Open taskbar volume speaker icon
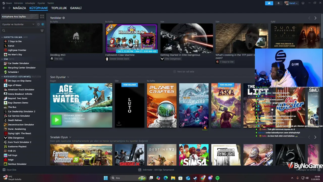 coord(307,178)
